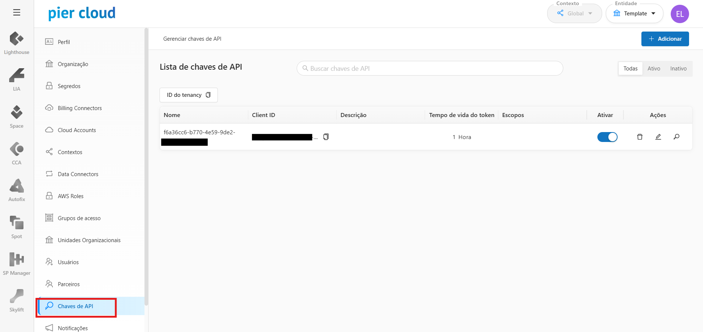Focus the Buscar chaves de API field
The height and width of the screenshot is (332, 703).
[x=429, y=69]
